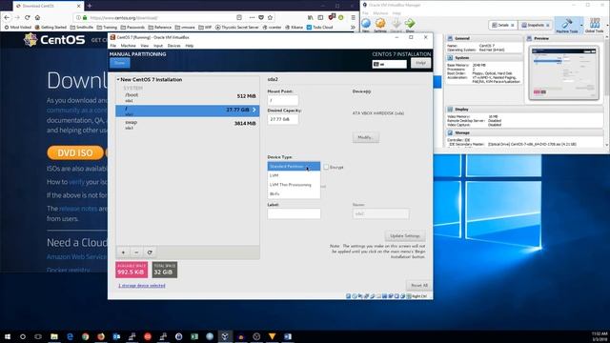This screenshot has height=343, width=610.
Task: Choose Btrfs in Device Type list
Action: pyautogui.click(x=294, y=193)
